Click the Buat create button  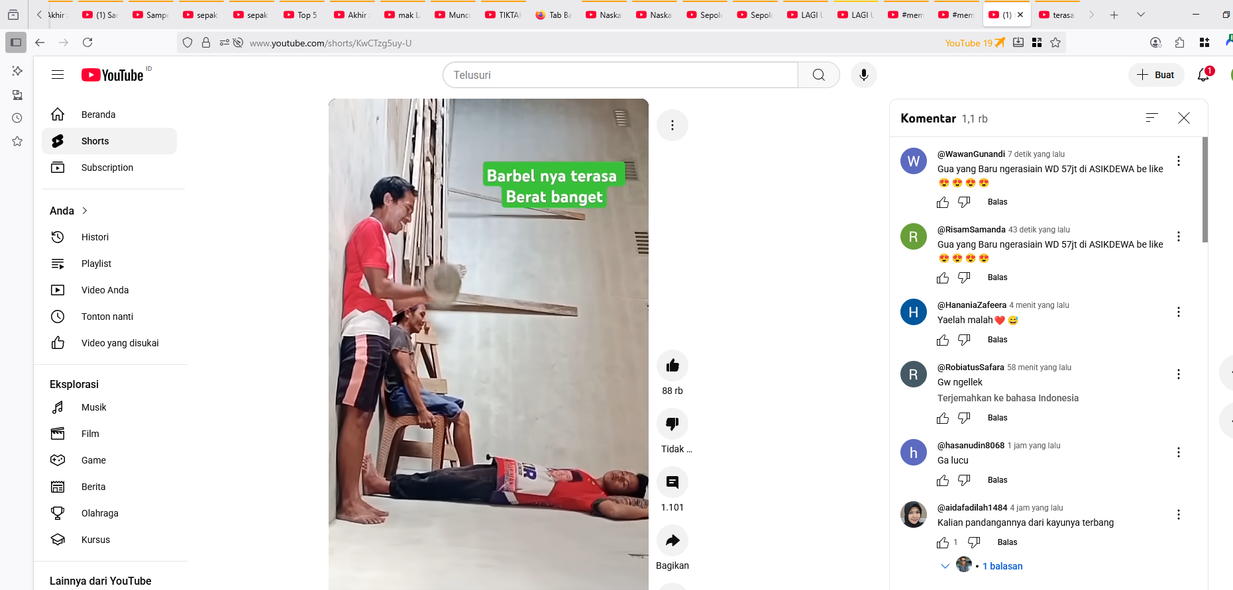[1156, 75]
